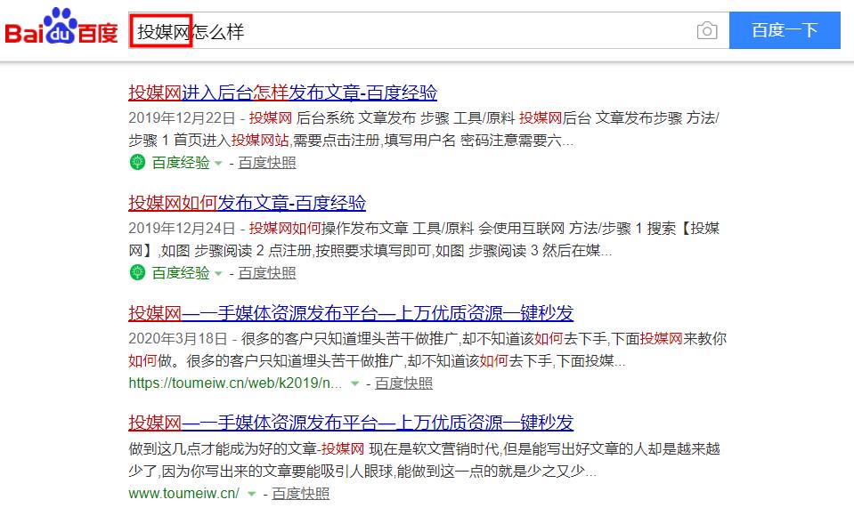Expand the dropdown arrow next to the first 百度经验
This screenshot has width=854, height=508.
218,163
